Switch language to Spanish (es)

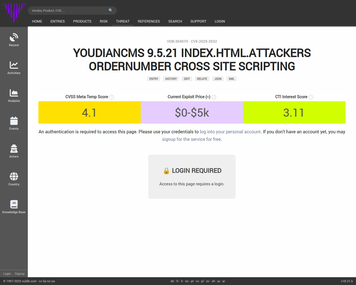click(187, 281)
